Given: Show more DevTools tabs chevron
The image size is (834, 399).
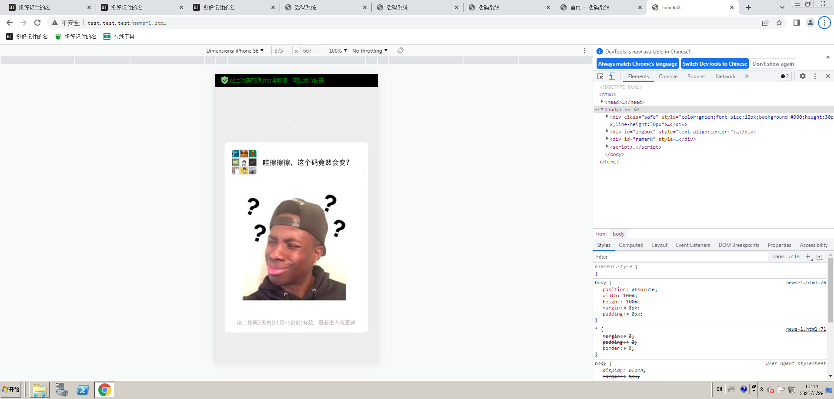Looking at the screenshot, I should [x=747, y=76].
